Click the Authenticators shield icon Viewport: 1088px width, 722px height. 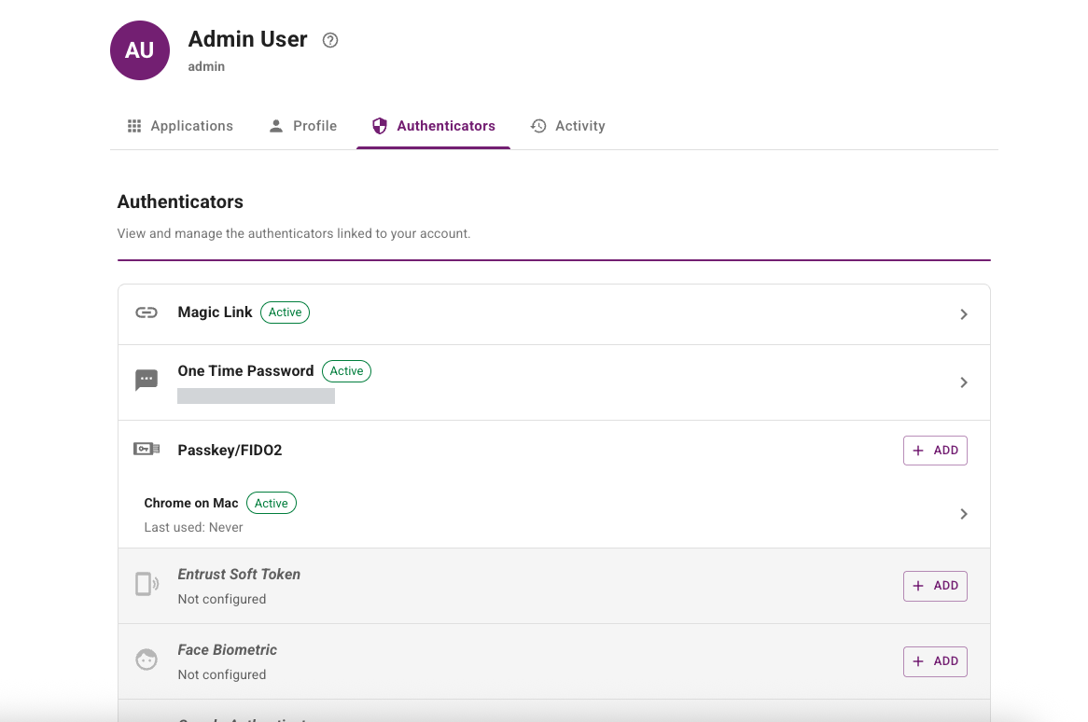pyautogui.click(x=380, y=126)
